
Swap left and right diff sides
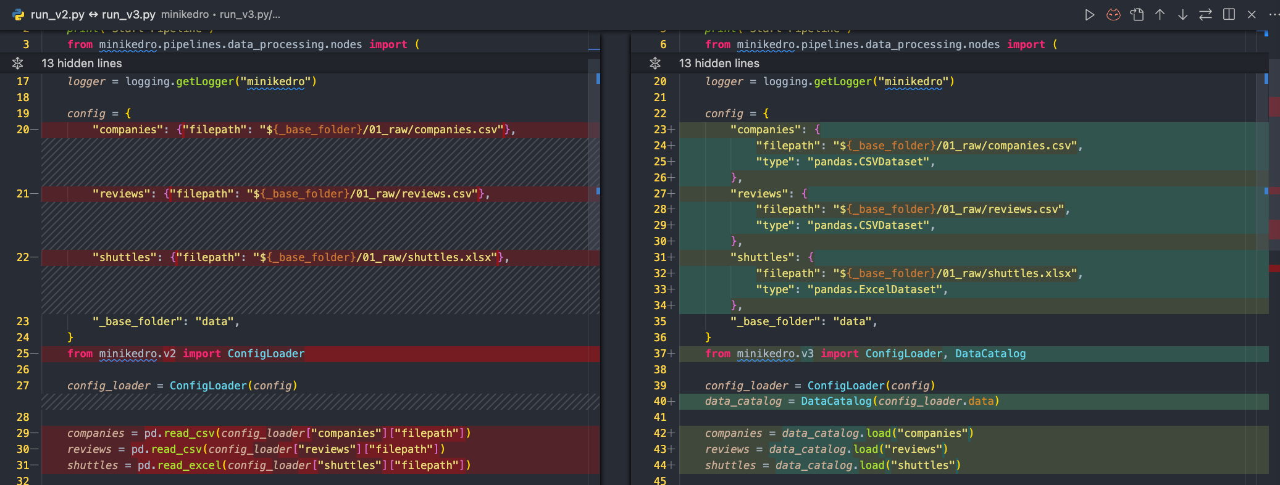pos(1205,15)
